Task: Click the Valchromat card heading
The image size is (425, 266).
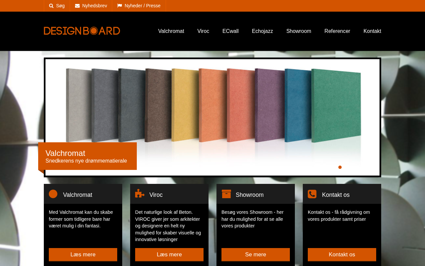Action: click(x=78, y=195)
